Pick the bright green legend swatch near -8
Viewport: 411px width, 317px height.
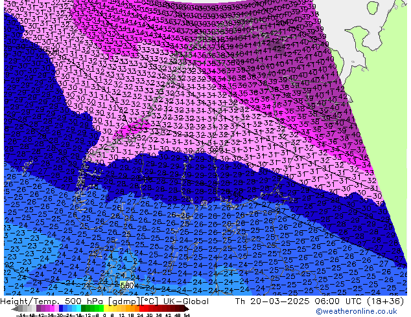(x=101, y=309)
